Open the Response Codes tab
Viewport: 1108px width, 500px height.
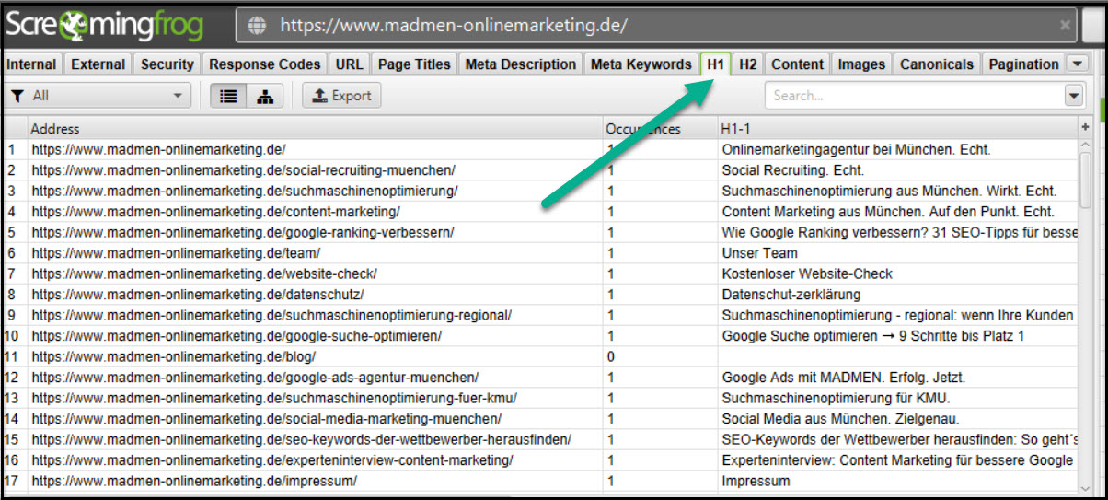pos(265,64)
